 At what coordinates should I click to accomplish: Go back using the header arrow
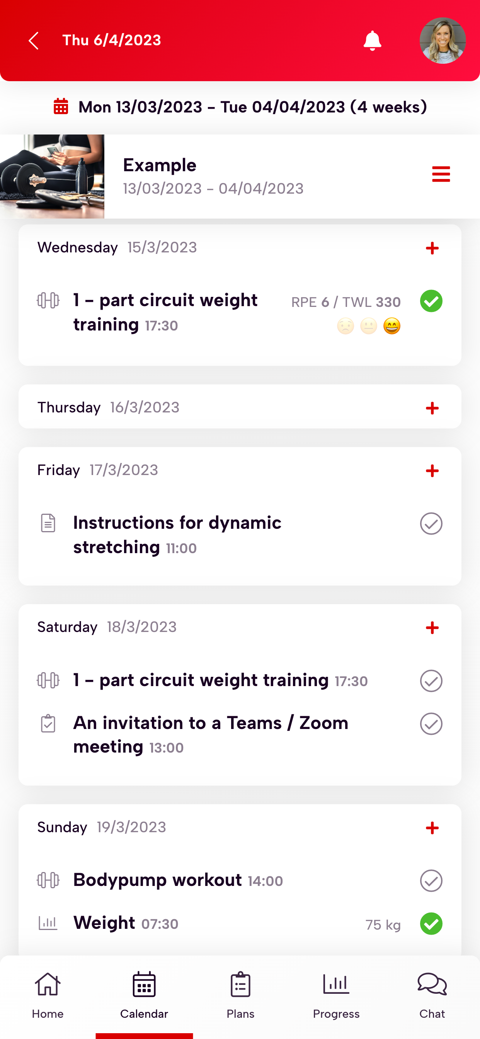34,41
